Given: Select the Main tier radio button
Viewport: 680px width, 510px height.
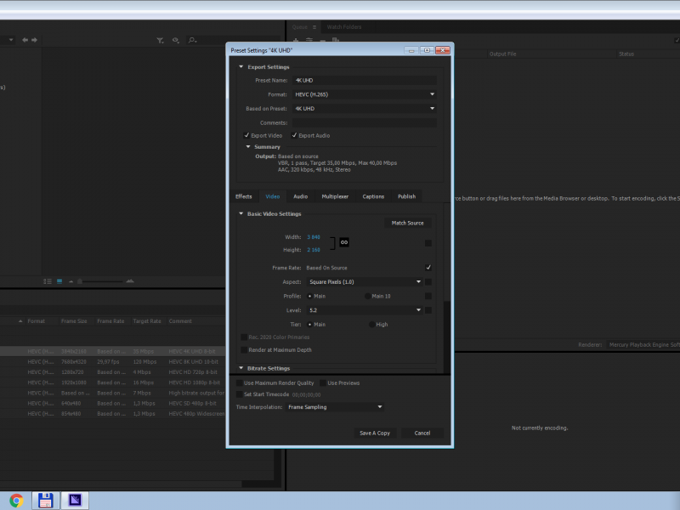Looking at the screenshot, I should pos(309,325).
